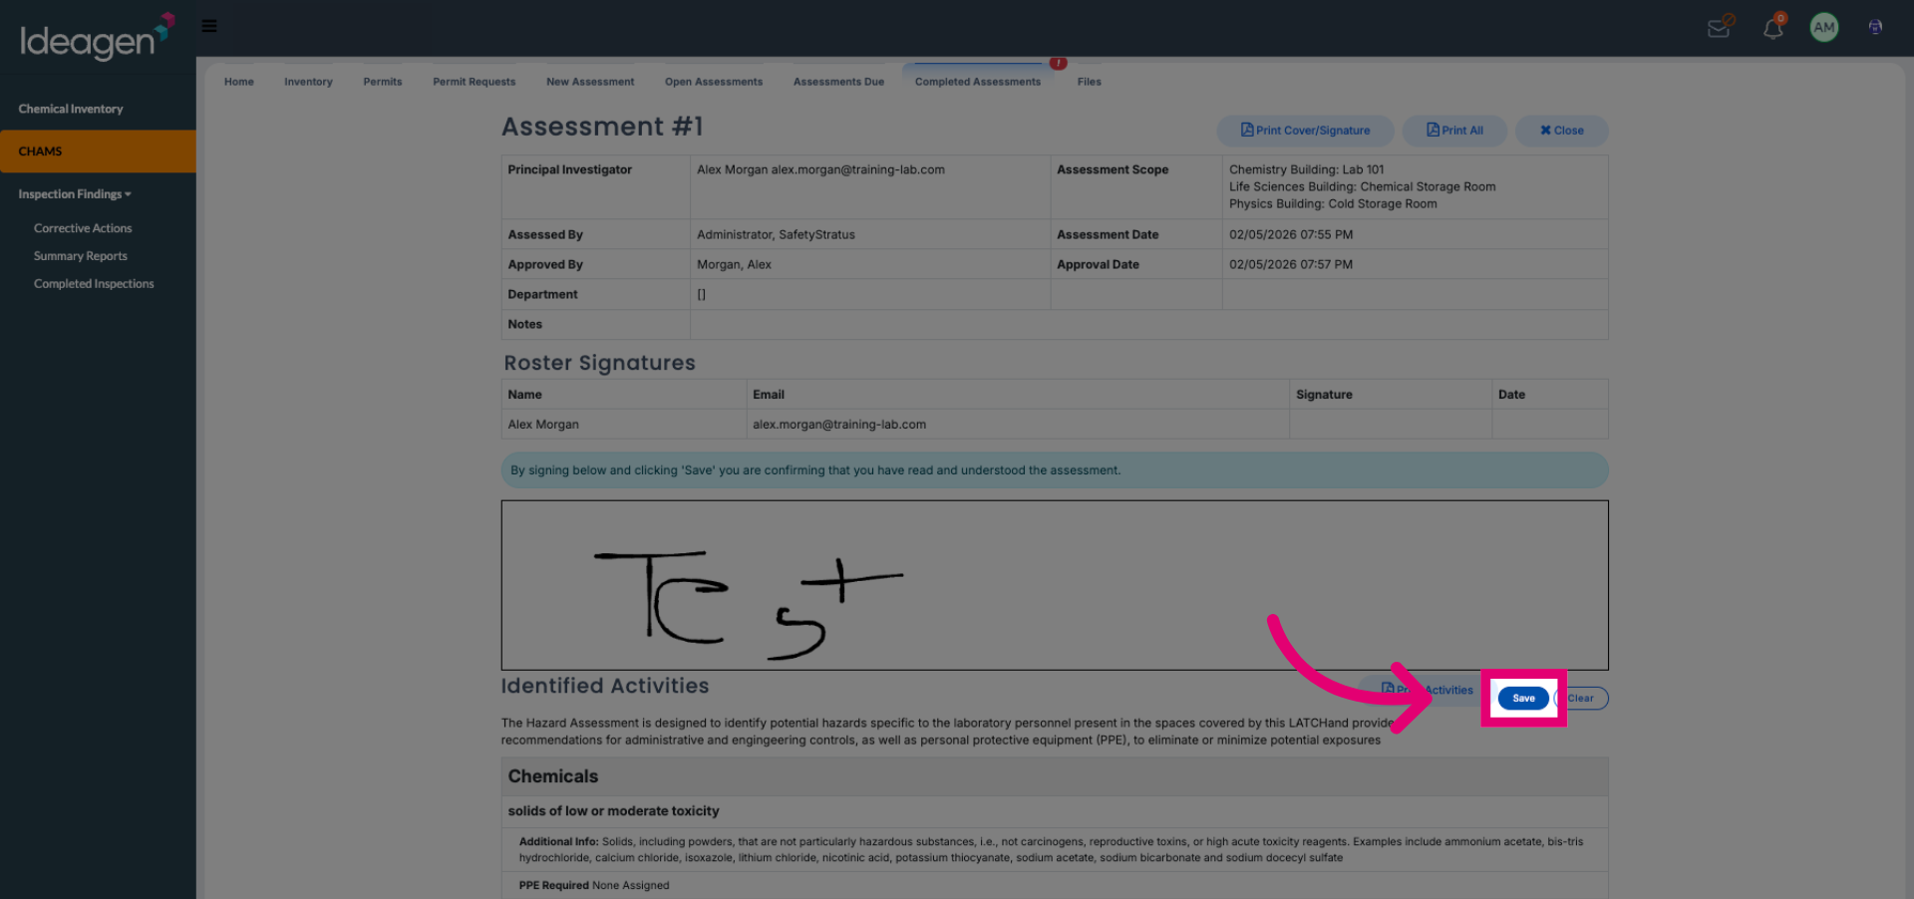1914x899 pixels.
Task: Open the Permits tab
Action: (x=383, y=82)
